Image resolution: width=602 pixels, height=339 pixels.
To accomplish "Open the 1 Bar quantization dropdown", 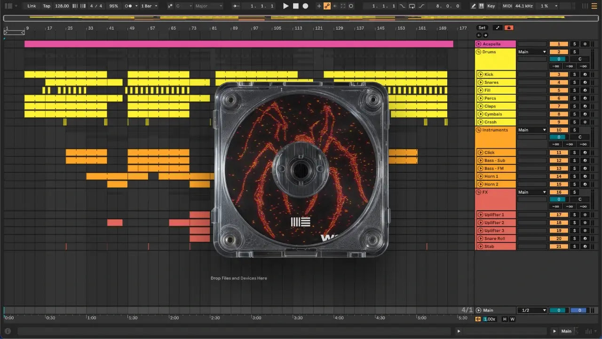I will coord(150,6).
